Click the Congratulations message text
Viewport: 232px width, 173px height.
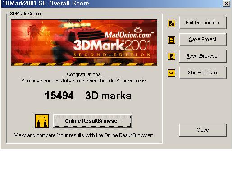point(84,74)
